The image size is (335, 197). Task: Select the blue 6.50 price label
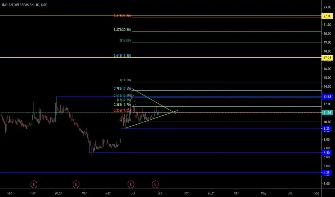point(326,153)
